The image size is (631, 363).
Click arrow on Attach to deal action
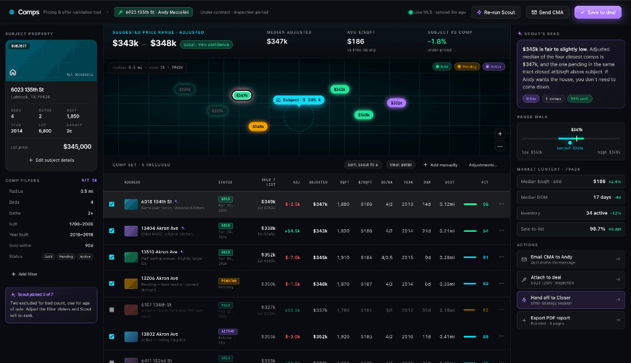(618, 279)
